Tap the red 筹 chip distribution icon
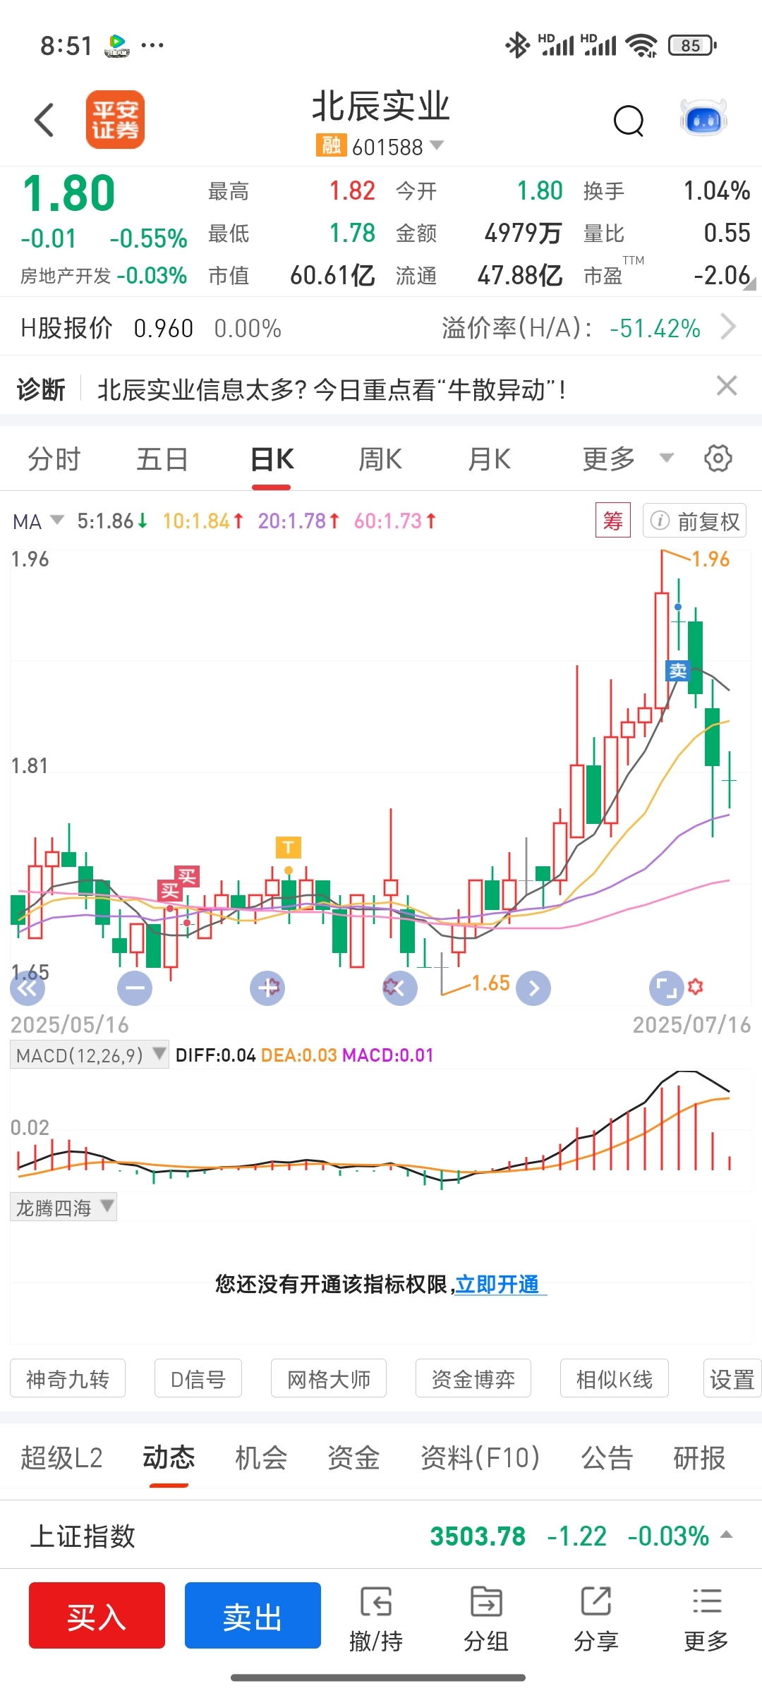 [613, 521]
